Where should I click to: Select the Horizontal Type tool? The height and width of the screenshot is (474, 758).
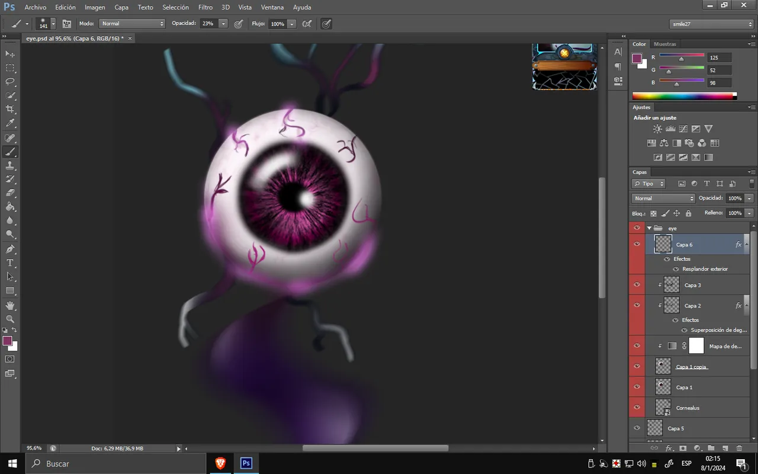pyautogui.click(x=10, y=263)
